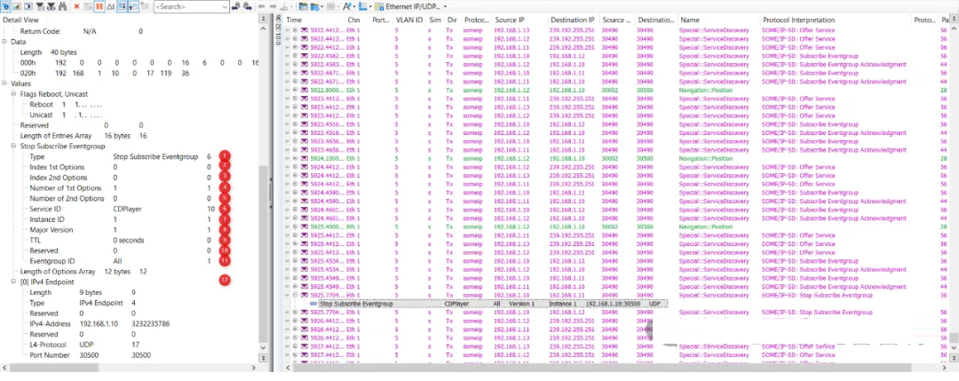The width and height of the screenshot is (959, 381).
Task: Select the 5925.4000 Navigation::Position row
Action: (x=618, y=226)
